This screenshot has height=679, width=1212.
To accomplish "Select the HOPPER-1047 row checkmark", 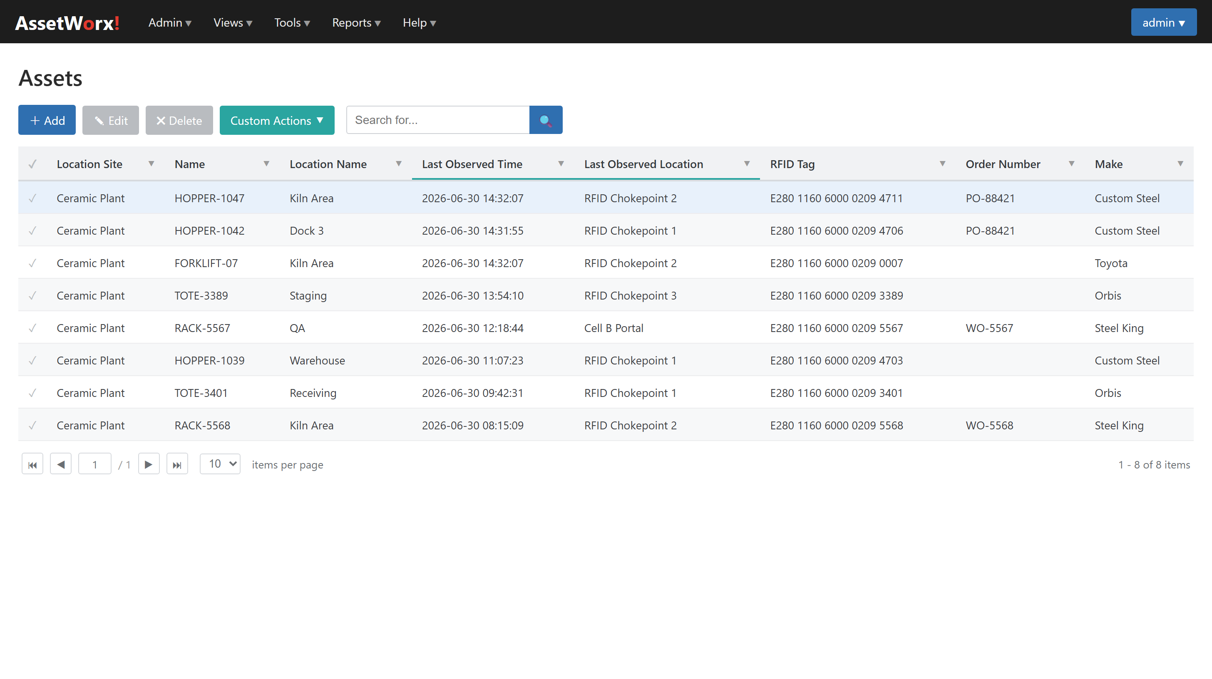I will [x=32, y=198].
